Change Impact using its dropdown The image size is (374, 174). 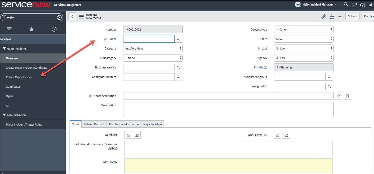pyautogui.click(x=303, y=48)
